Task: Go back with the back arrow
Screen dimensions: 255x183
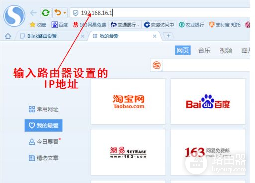Action: (33, 13)
